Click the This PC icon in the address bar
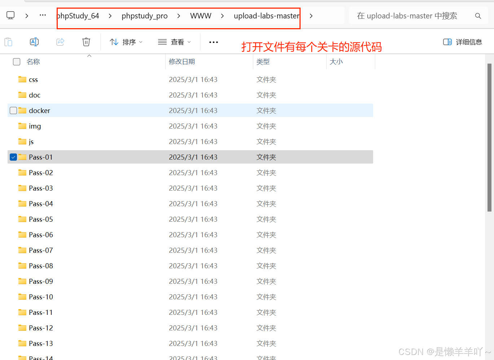Screen dimensions: 494x360 click(10, 15)
